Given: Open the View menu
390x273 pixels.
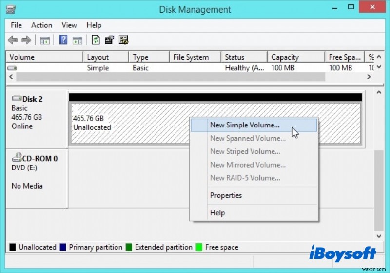Looking at the screenshot, I should point(69,25).
